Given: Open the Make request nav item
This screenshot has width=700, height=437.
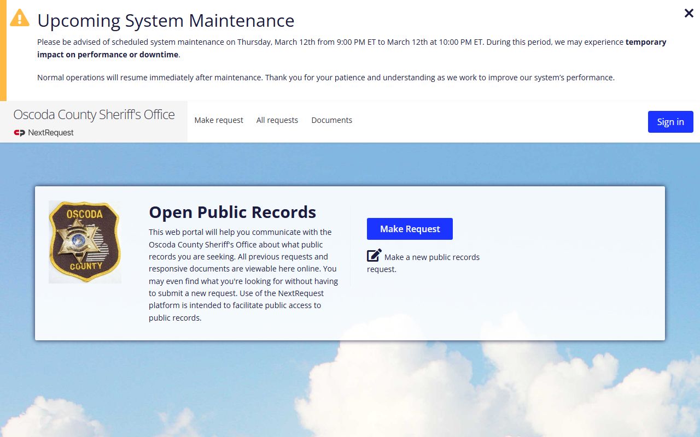Looking at the screenshot, I should [x=219, y=120].
